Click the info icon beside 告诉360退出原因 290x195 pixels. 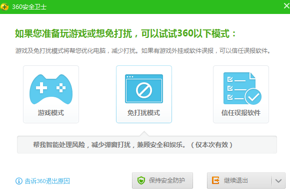point(19,181)
